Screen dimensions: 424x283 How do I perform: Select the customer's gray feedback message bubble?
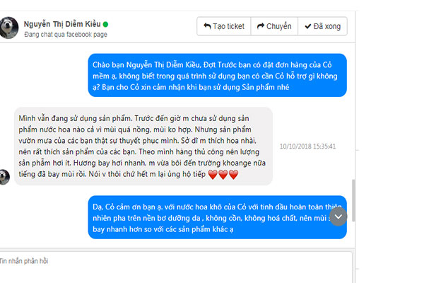[x=143, y=146]
